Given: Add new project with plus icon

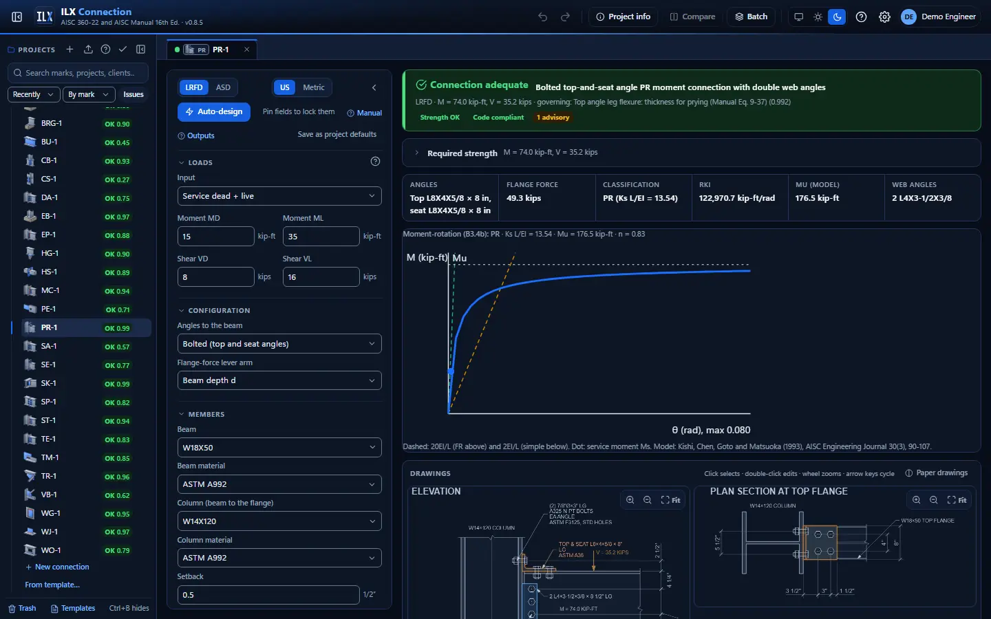Looking at the screenshot, I should (70, 50).
